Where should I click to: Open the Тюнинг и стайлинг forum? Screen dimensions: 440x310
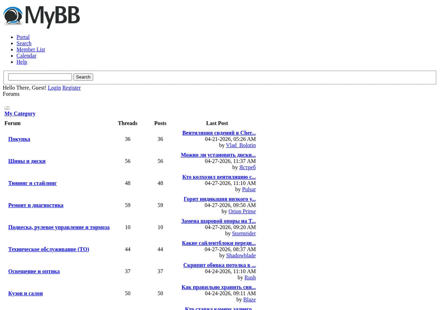(33, 183)
